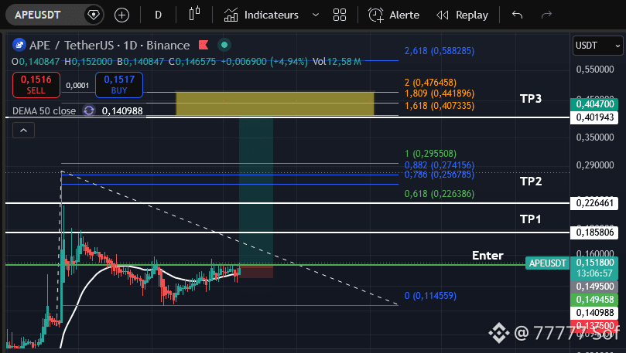Click the 0,404700 price axis label
The width and height of the screenshot is (626, 353).
[594, 104]
